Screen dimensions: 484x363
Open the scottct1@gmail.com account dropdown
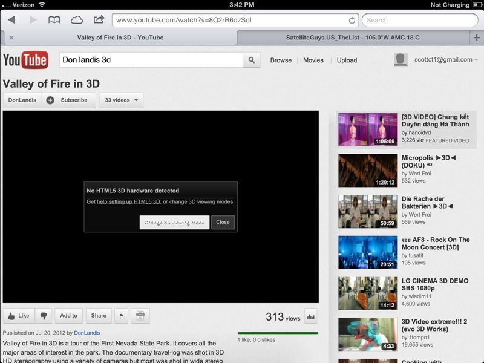click(x=446, y=59)
